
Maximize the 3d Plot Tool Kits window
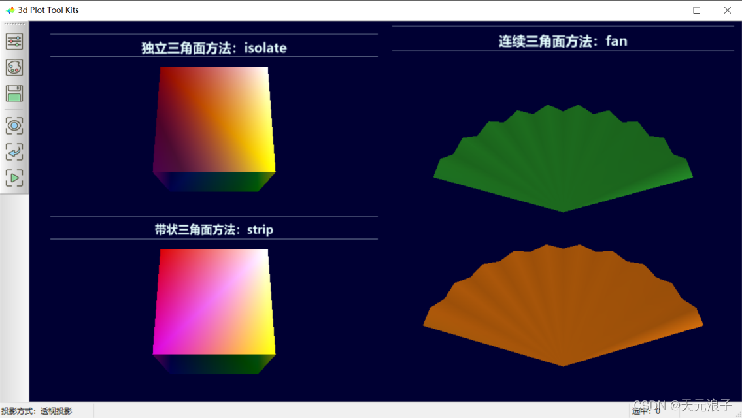pos(697,10)
